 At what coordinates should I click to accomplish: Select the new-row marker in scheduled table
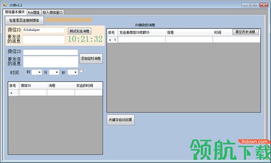coord(14,93)
